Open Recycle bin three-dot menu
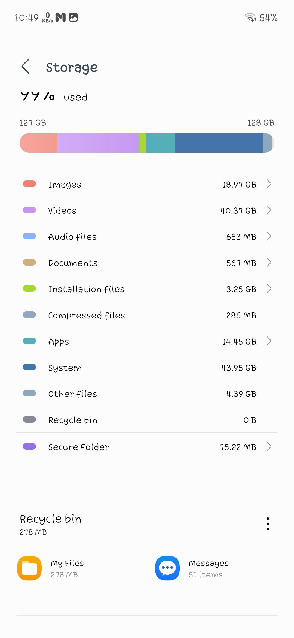 268,524
